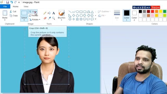This screenshot has width=167, height=94.
Task: Switch to the Home tab
Action: click(16, 7)
